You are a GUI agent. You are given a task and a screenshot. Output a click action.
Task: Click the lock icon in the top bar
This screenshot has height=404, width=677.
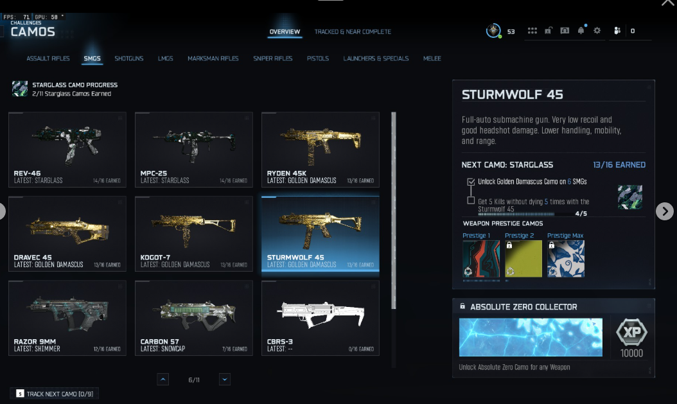(x=549, y=31)
